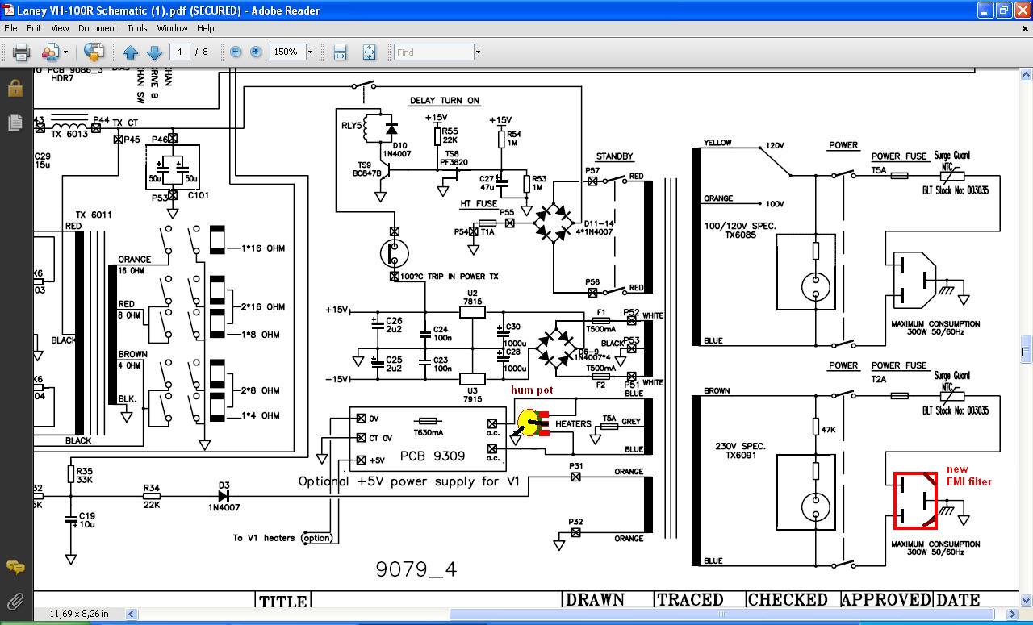
Task: Go to the next page arrow
Action: [x=154, y=52]
